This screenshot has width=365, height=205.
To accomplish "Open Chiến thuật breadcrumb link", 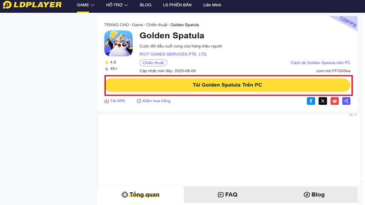I will [156, 25].
